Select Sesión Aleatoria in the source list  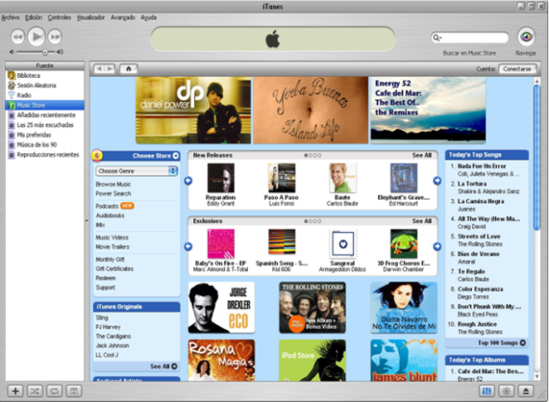[x=45, y=85]
